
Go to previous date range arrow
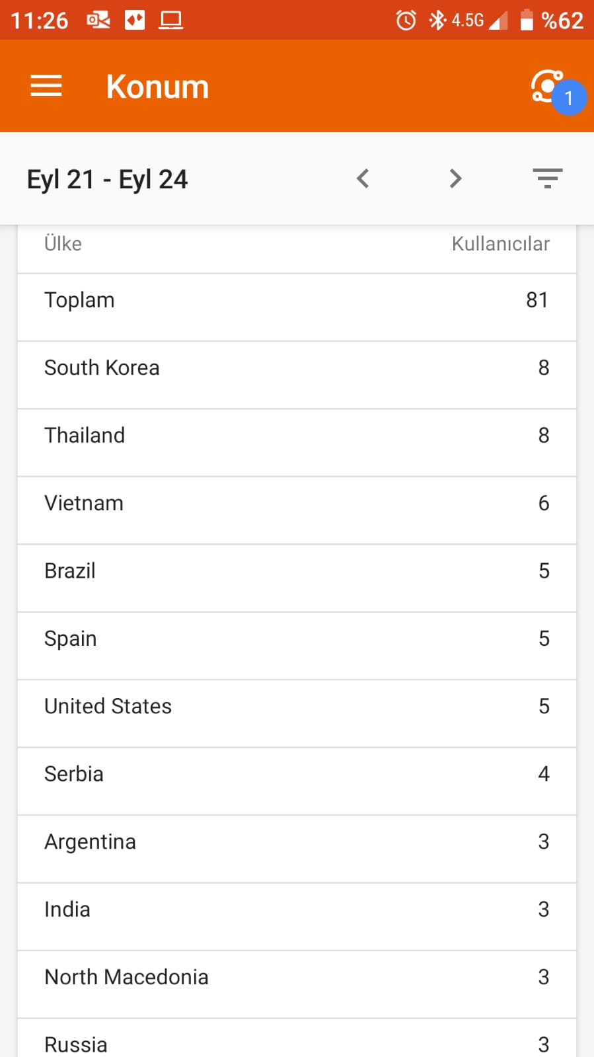[363, 178]
